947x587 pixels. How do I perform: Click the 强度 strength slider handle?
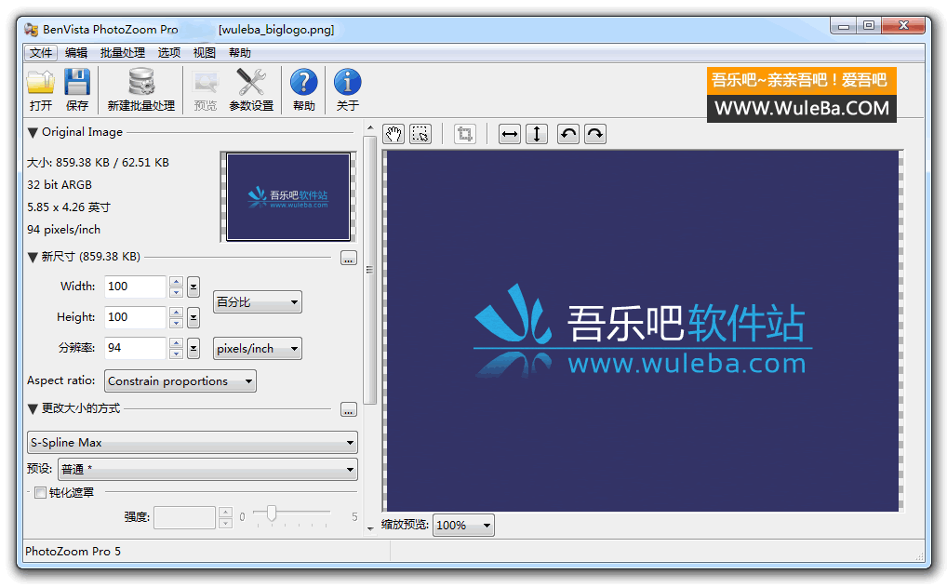(272, 514)
